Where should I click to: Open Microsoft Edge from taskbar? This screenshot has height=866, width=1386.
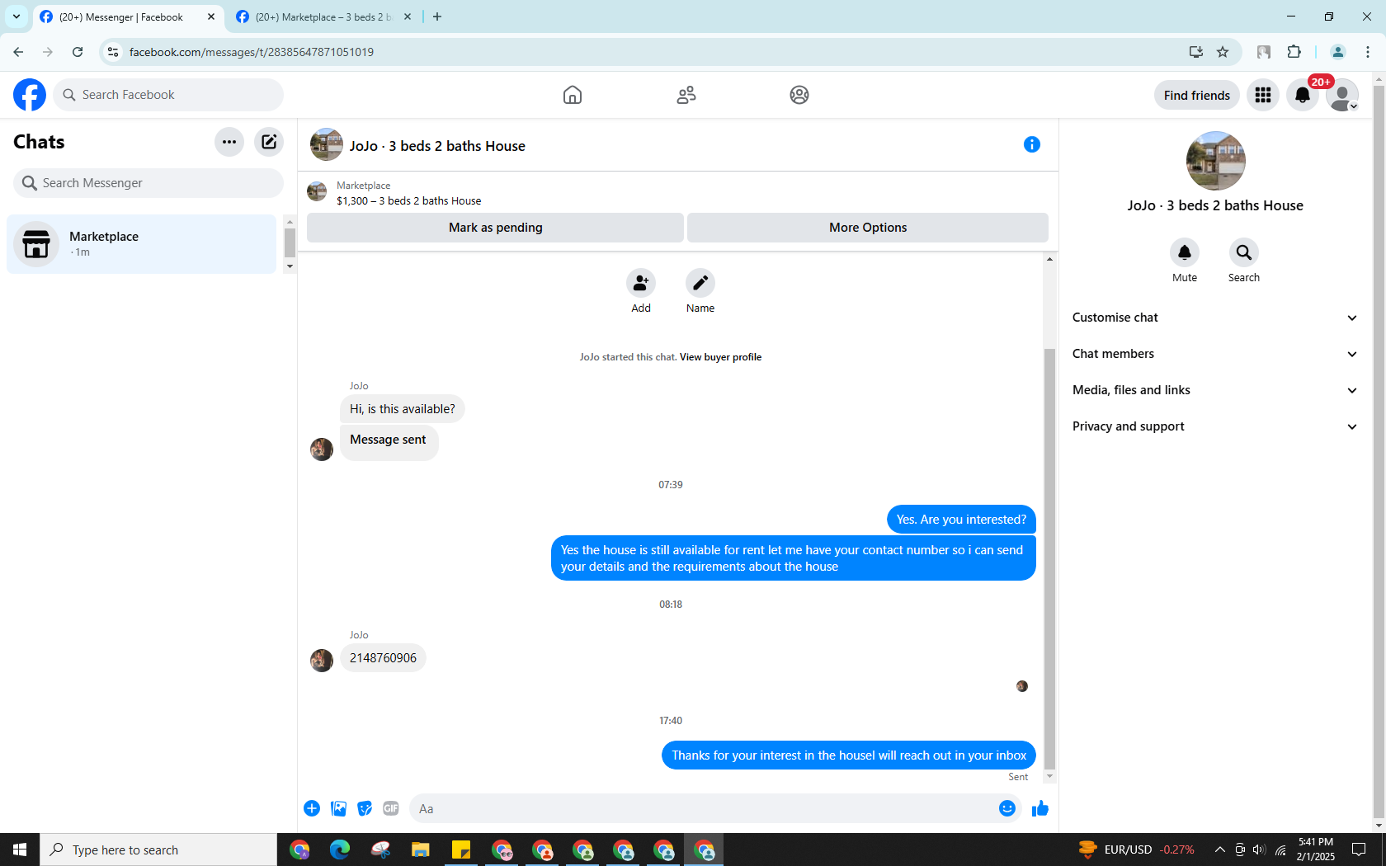click(340, 850)
